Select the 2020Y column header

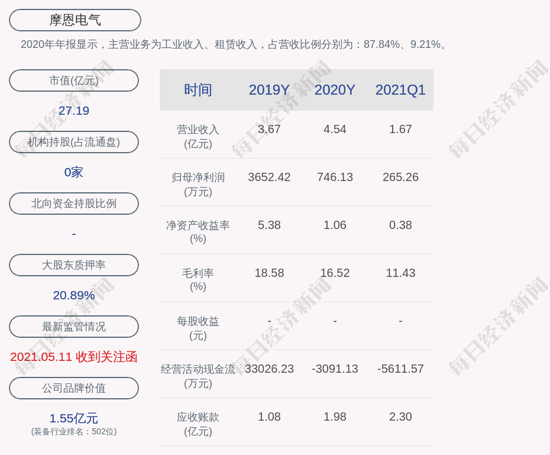point(335,90)
